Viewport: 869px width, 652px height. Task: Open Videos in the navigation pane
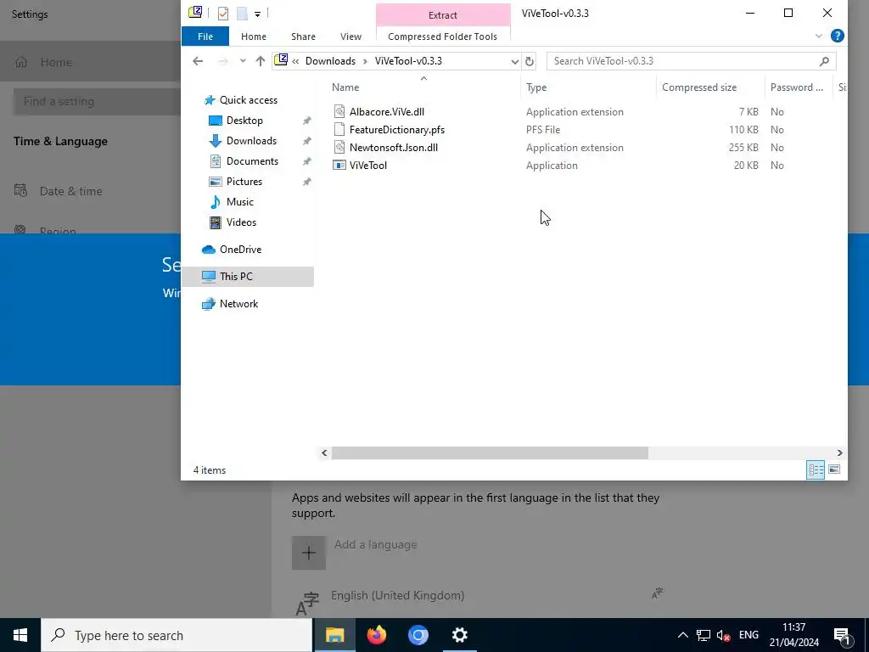[241, 222]
